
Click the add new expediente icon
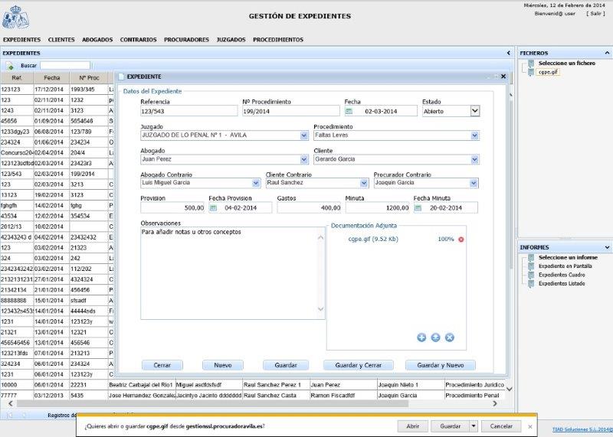11,66
